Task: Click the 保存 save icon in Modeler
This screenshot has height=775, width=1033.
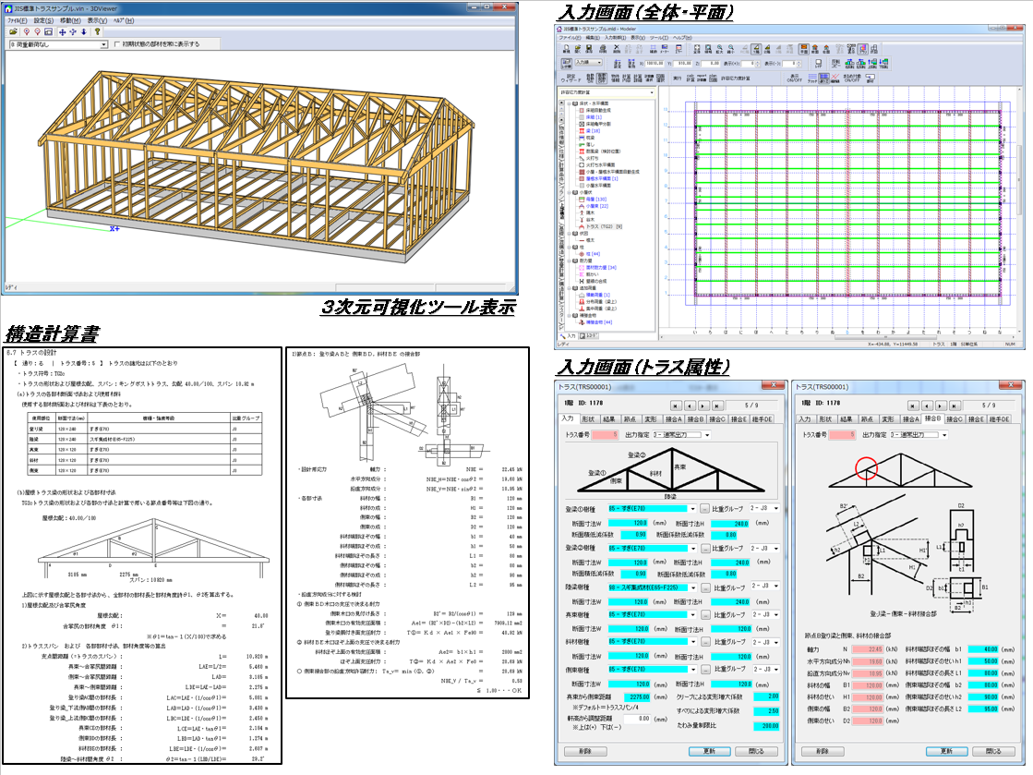Action: coord(589,50)
